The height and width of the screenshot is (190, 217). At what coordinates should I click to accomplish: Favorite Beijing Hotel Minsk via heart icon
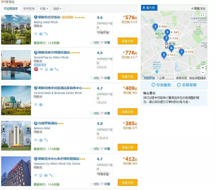tap(102, 43)
